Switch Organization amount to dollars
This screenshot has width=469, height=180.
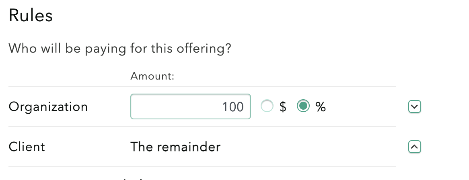(267, 106)
